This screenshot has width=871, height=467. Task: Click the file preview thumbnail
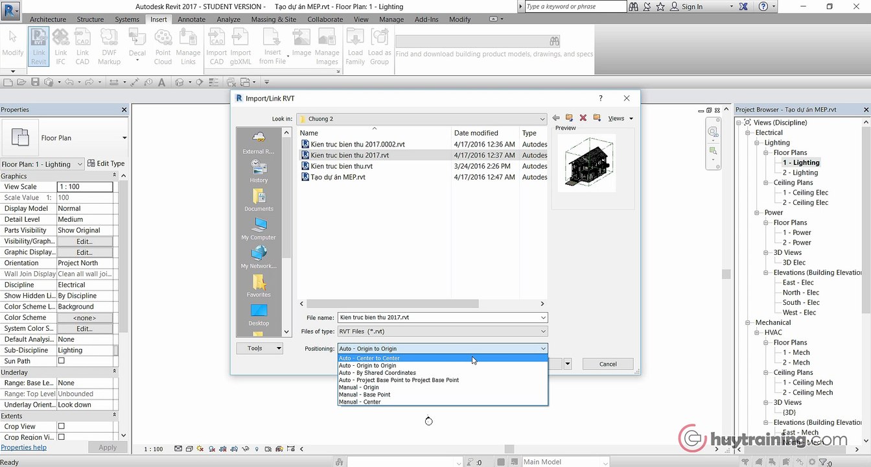click(x=587, y=162)
